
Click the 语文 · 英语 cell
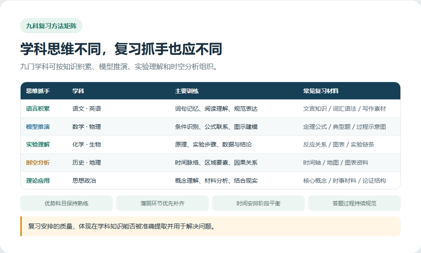tap(87, 109)
